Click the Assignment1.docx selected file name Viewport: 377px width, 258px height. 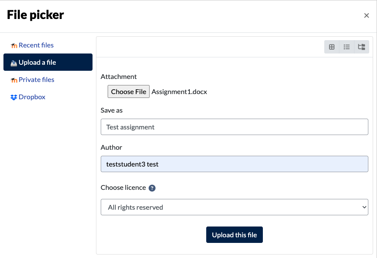pyautogui.click(x=179, y=91)
